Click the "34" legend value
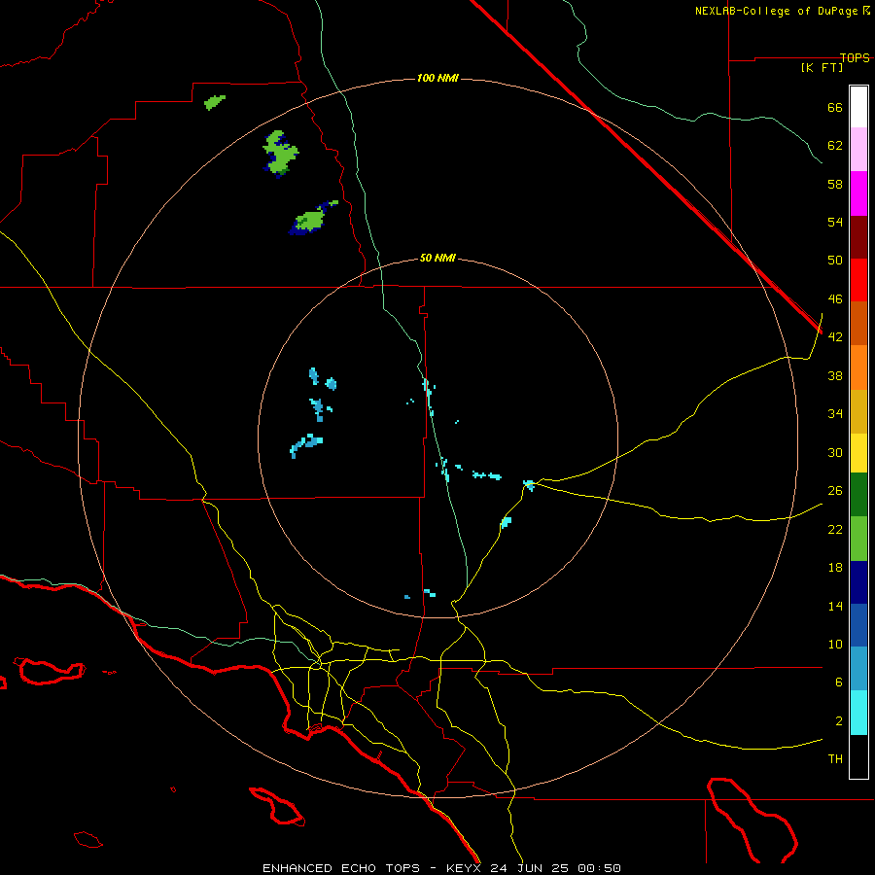The height and width of the screenshot is (875, 875). tap(835, 413)
